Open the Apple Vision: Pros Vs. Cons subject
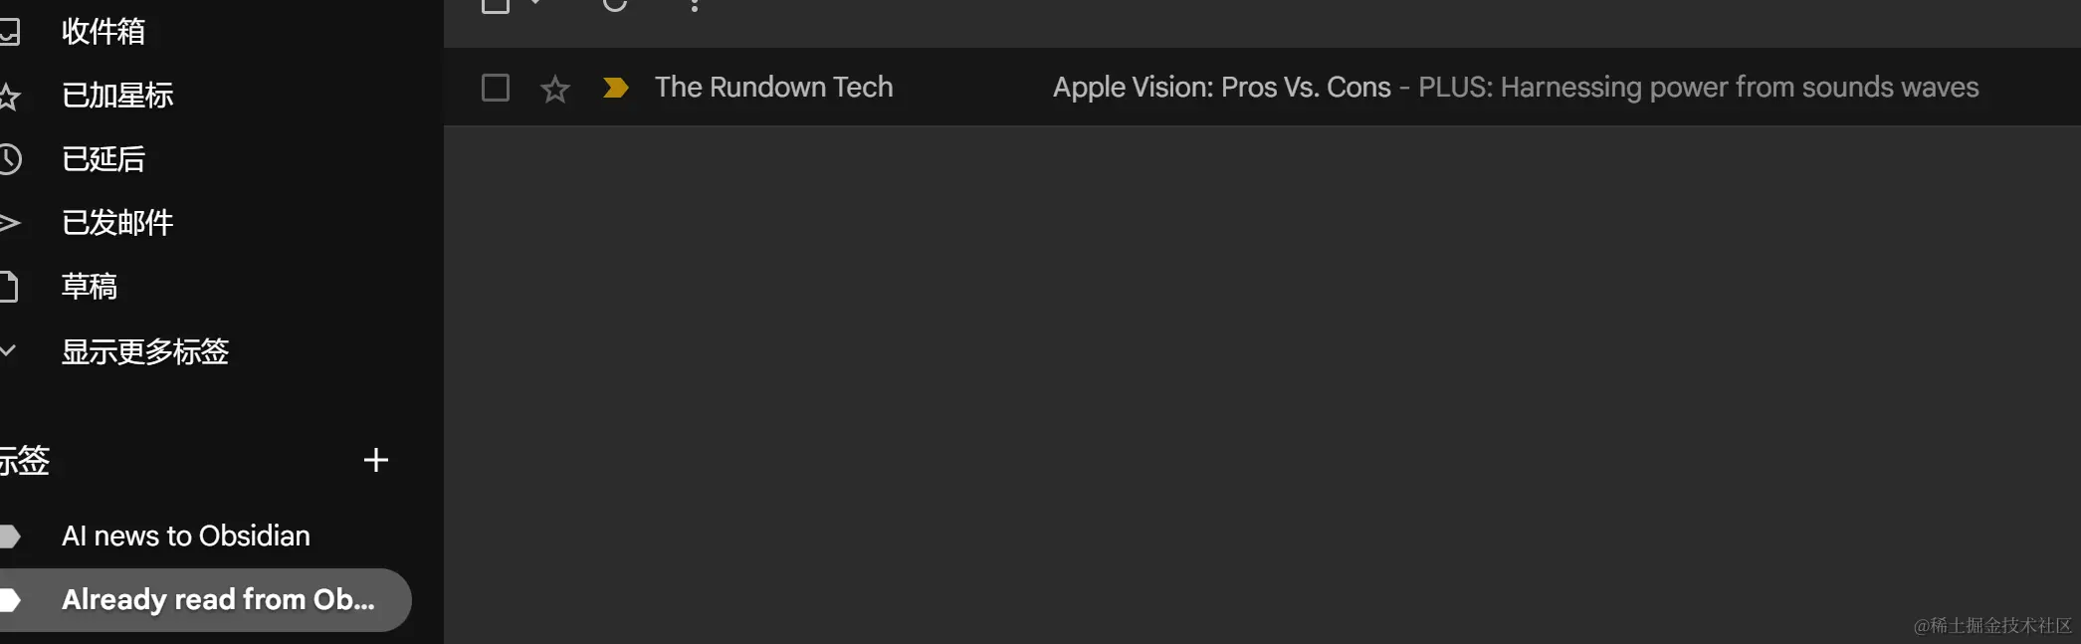Image resolution: width=2081 pixels, height=644 pixels. tap(1221, 88)
